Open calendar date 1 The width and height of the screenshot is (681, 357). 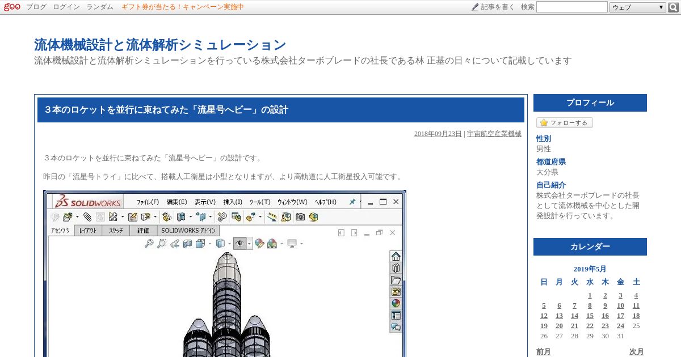coord(590,295)
